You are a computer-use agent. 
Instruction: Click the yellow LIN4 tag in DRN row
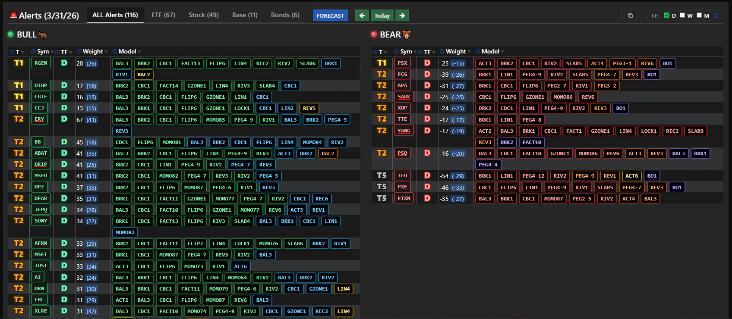pyautogui.click(x=344, y=289)
